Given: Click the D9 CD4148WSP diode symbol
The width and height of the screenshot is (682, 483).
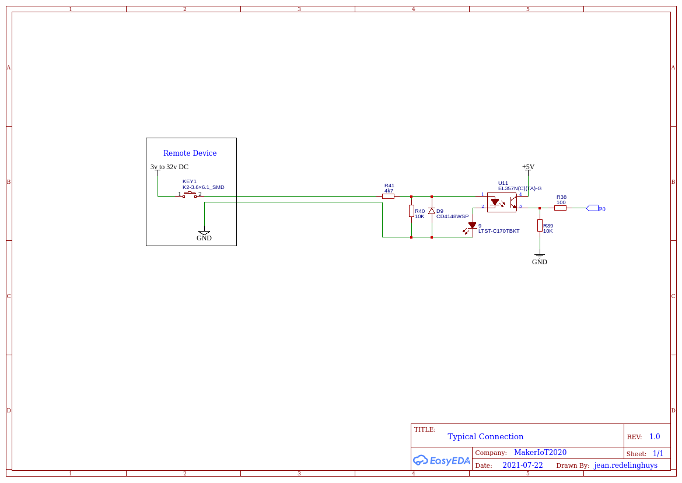Looking at the screenshot, I should pyautogui.click(x=432, y=211).
